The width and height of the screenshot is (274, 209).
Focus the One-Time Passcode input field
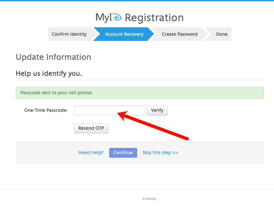(110, 111)
